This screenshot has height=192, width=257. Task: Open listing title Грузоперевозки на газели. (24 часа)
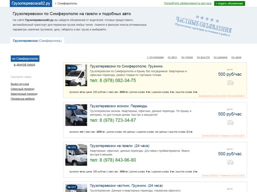coord(120,146)
